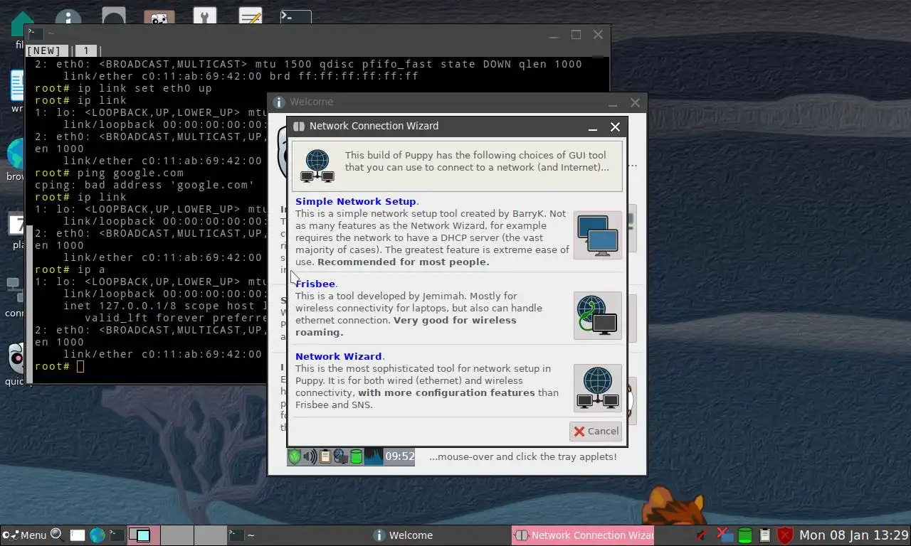
Task: Click the green storage cylinder tray icon
Action: click(745, 535)
